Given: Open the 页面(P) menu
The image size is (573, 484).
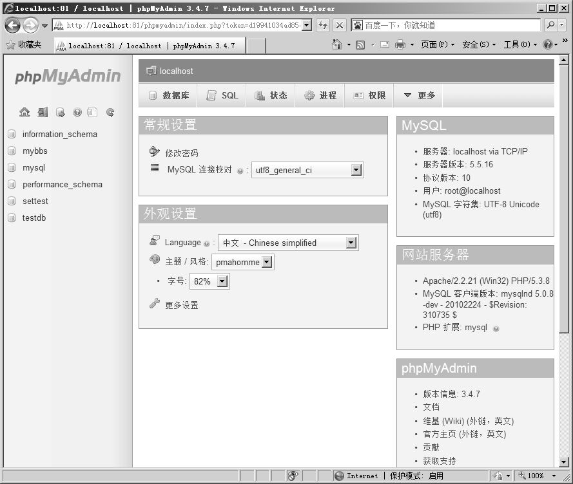Looking at the screenshot, I should tap(438, 44).
